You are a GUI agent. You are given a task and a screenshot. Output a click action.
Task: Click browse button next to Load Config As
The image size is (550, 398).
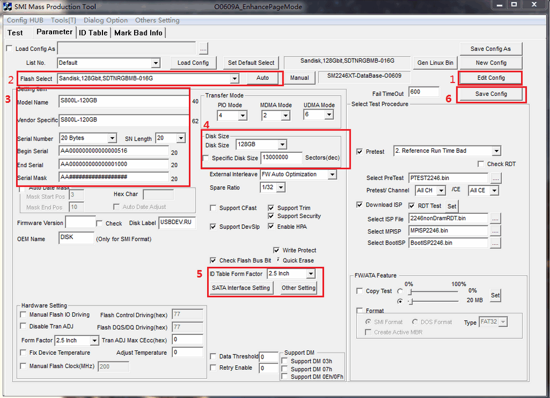[x=203, y=49]
